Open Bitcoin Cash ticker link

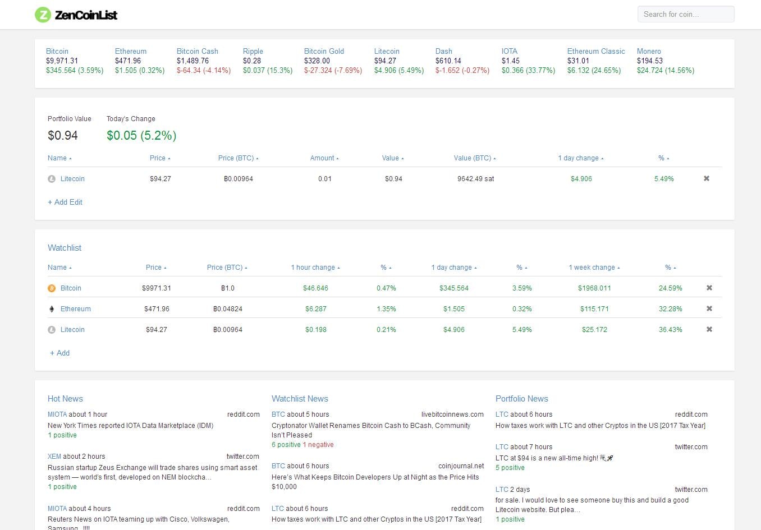[x=198, y=51]
